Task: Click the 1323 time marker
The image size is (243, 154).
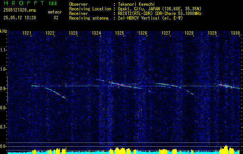Action: pyautogui.click(x=73, y=33)
